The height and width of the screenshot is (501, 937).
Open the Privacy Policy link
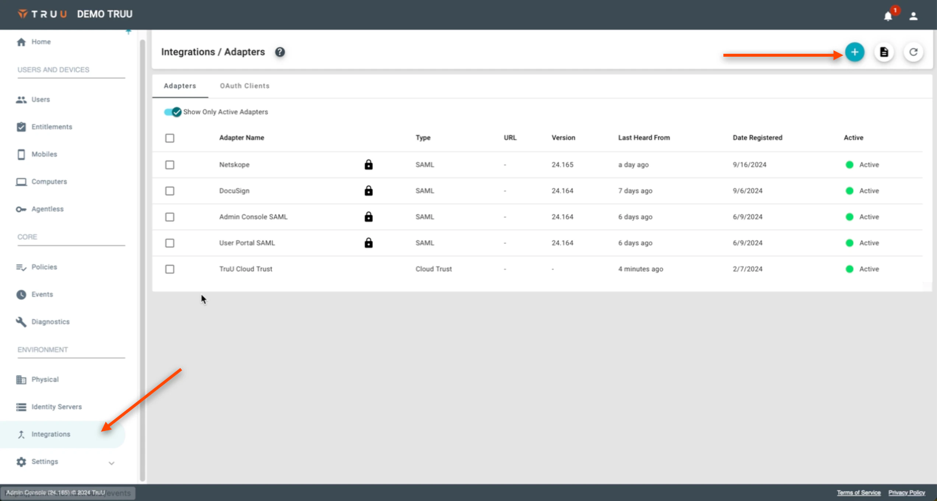tap(906, 493)
